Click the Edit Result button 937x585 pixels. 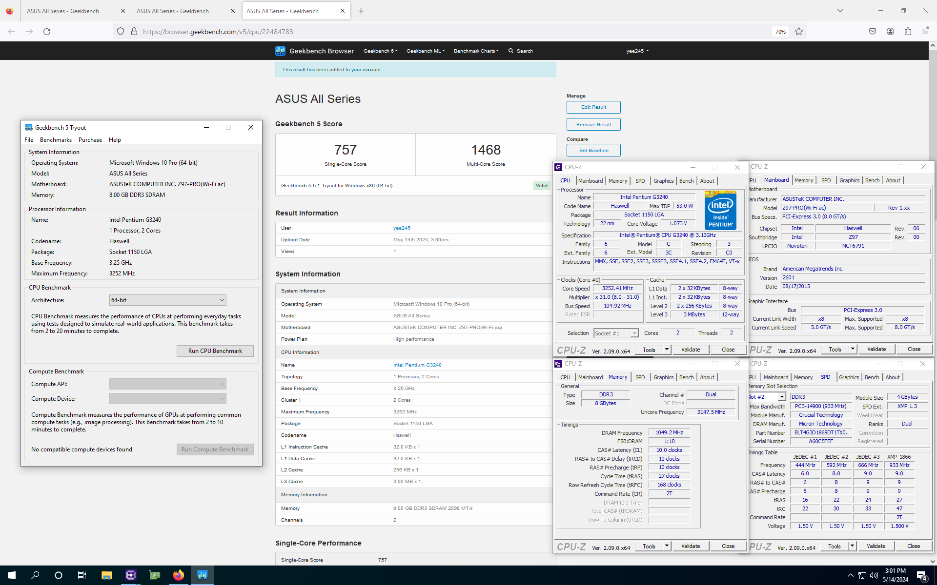click(593, 107)
